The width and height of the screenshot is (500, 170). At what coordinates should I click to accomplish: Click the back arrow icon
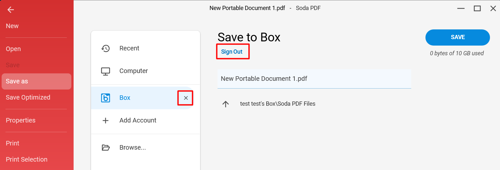11,10
